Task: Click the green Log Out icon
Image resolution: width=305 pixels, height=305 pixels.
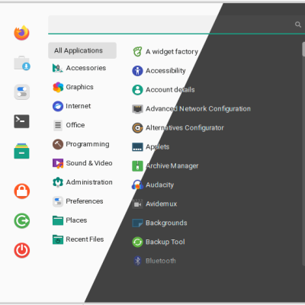Action: [22, 220]
